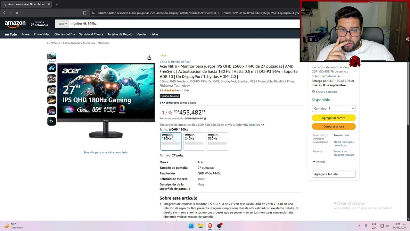Expand the star rating breakdown chevron
Viewport: 410px width, 231px height.
(x=178, y=90)
